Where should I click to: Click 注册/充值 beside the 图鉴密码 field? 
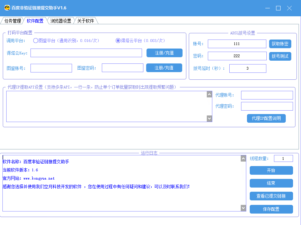(164, 68)
